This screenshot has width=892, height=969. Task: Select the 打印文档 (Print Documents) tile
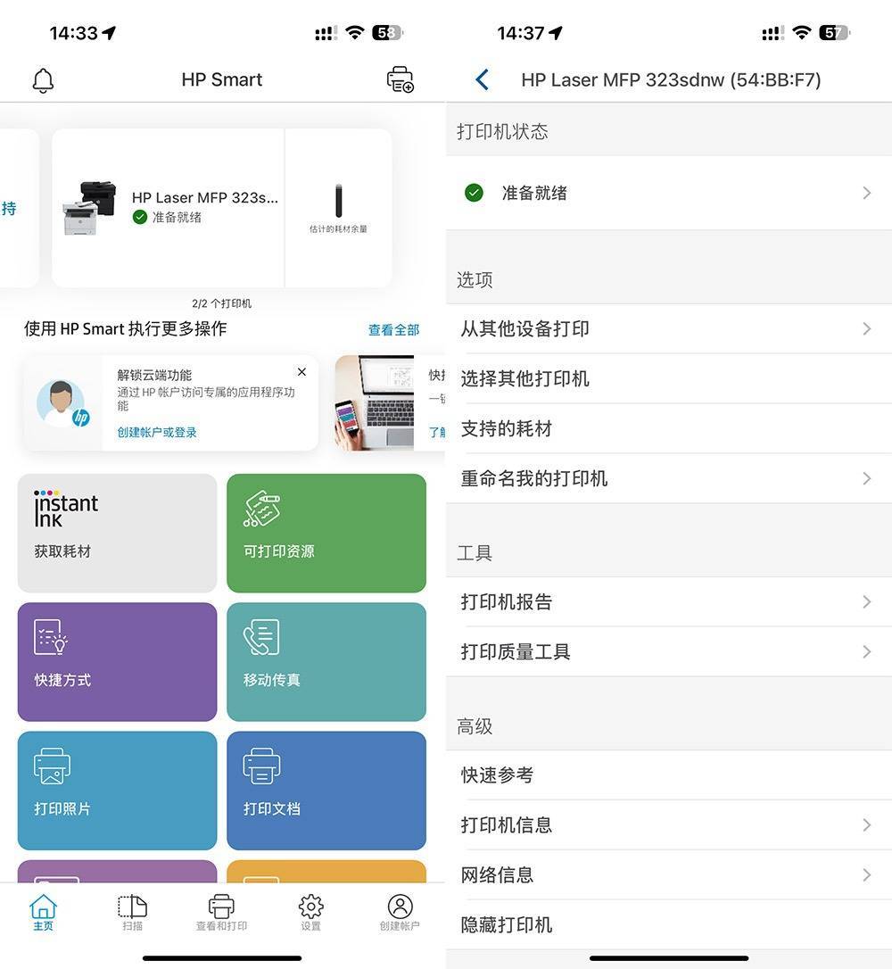point(326,791)
